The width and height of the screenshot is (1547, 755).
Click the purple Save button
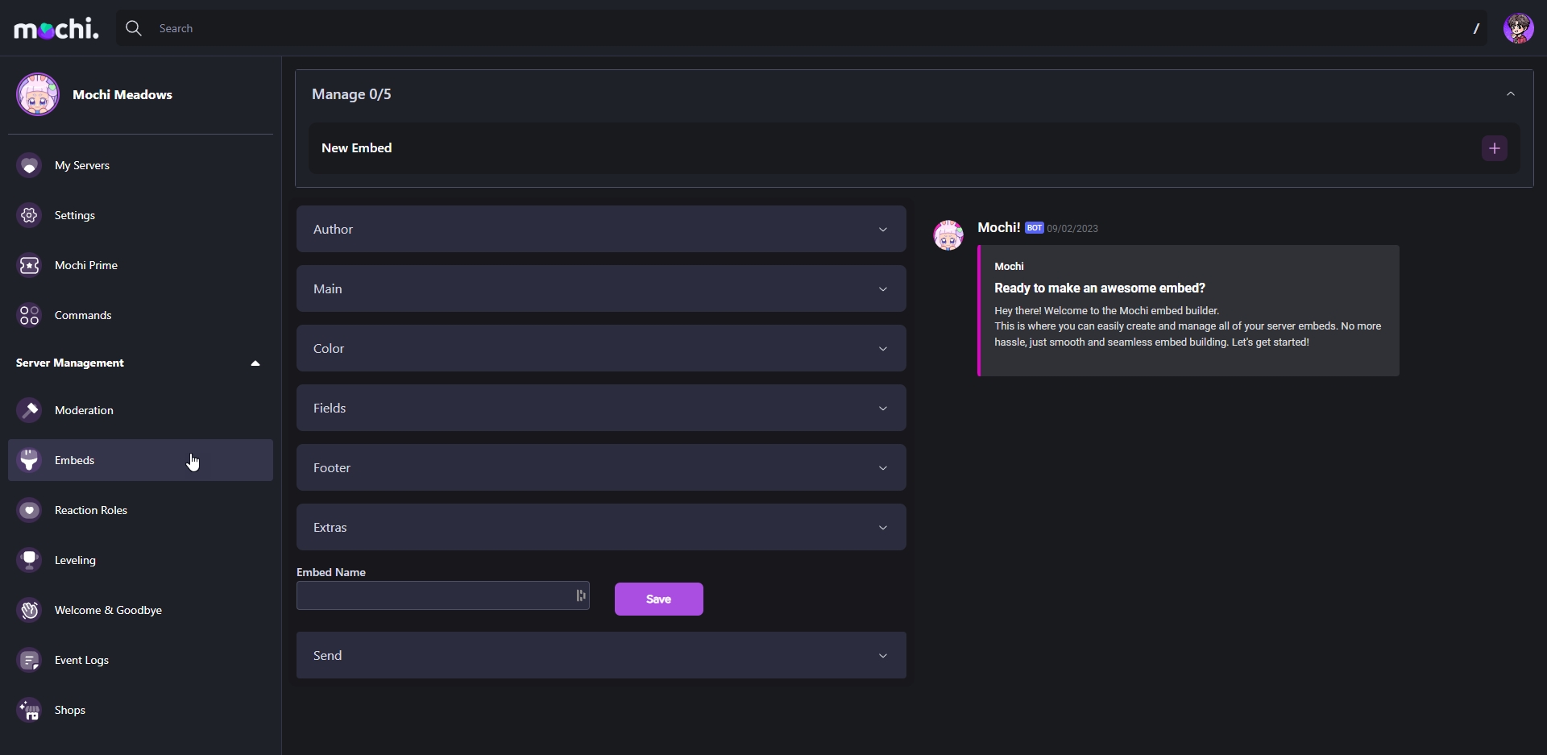coord(658,599)
